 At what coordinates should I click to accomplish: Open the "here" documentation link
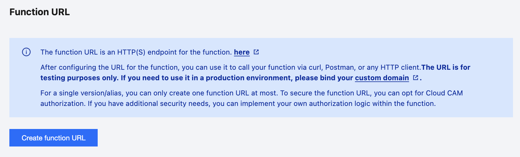(x=242, y=52)
